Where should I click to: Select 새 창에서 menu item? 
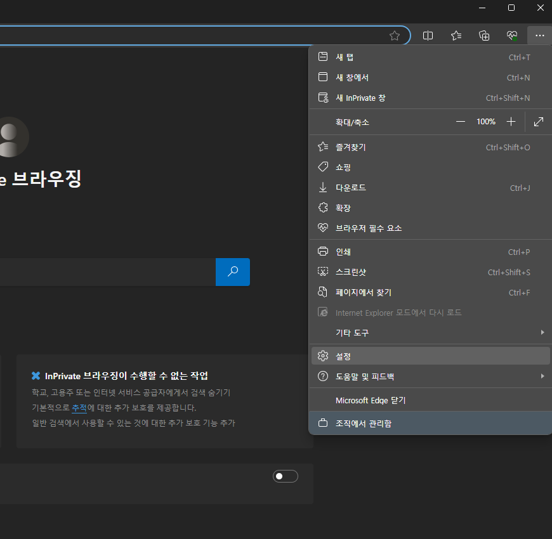click(431, 77)
